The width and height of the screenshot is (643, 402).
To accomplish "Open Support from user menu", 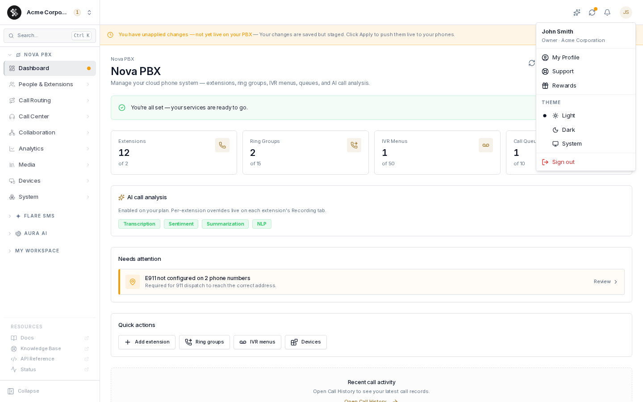I will tap(586, 71).
